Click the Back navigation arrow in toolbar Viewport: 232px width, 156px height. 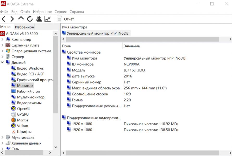[x=3, y=19]
